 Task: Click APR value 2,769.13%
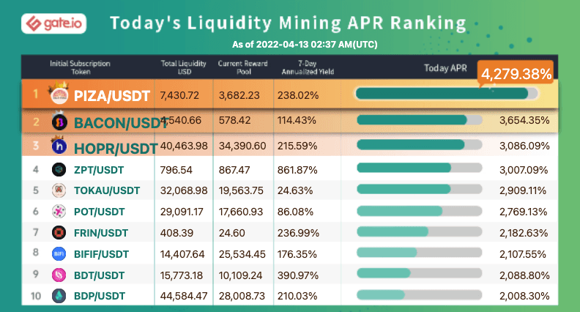click(524, 212)
